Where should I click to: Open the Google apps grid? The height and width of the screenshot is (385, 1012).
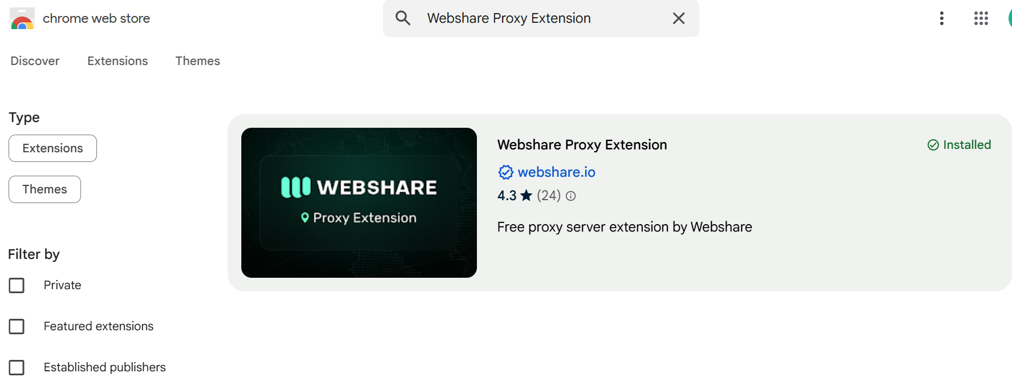click(x=981, y=18)
